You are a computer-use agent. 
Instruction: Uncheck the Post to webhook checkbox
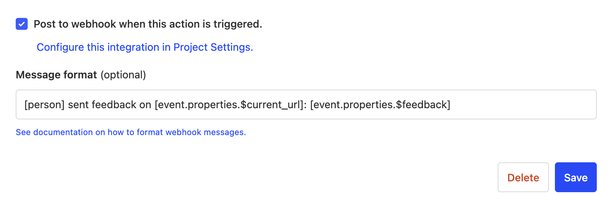22,24
